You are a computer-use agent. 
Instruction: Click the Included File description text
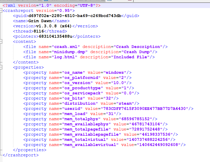click(x=130, y=57)
